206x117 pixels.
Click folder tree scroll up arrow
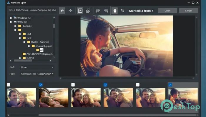click(54, 18)
